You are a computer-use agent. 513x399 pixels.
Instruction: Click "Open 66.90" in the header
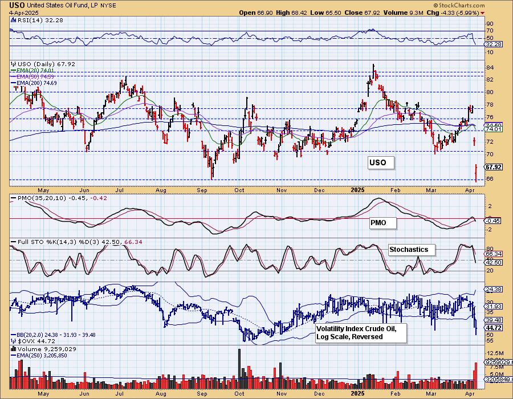click(x=256, y=13)
